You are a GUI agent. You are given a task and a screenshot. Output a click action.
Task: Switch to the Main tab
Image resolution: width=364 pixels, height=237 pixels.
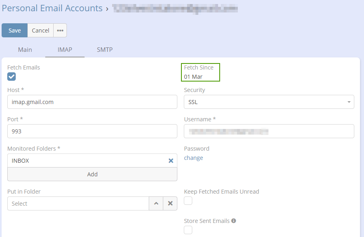coord(25,50)
